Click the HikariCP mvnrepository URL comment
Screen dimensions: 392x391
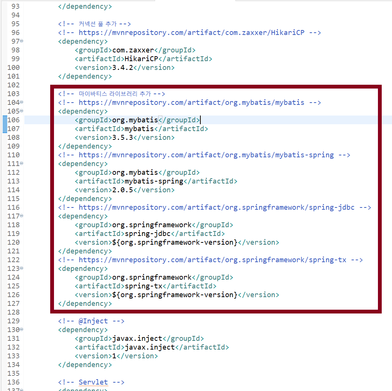coord(189,33)
